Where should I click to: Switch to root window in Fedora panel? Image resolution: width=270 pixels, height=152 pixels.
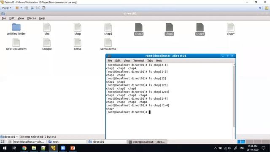tap(67, 142)
